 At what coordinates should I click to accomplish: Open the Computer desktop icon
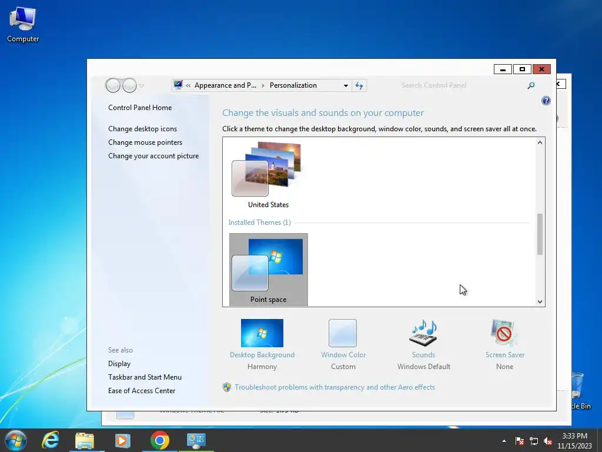23,24
